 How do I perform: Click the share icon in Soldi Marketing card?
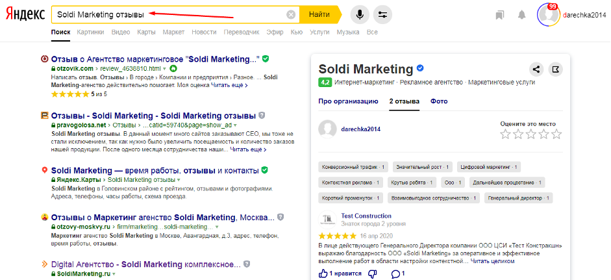pos(536,70)
